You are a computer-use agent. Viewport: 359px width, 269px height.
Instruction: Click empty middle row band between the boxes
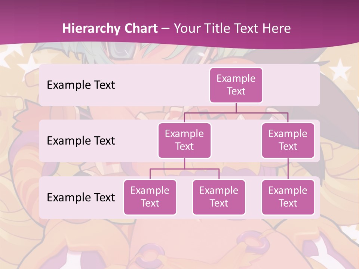tap(236, 141)
